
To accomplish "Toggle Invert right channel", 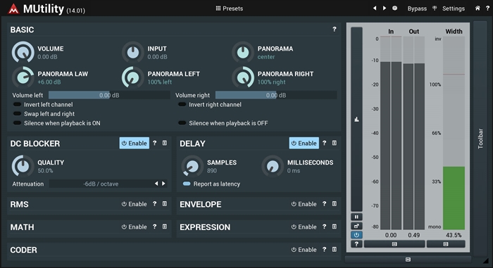I will [x=182, y=104].
